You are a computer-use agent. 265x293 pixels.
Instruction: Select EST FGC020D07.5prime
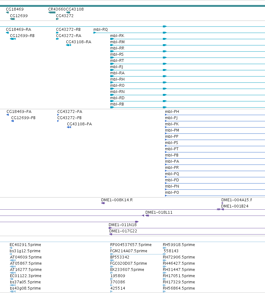tap(129, 263)
